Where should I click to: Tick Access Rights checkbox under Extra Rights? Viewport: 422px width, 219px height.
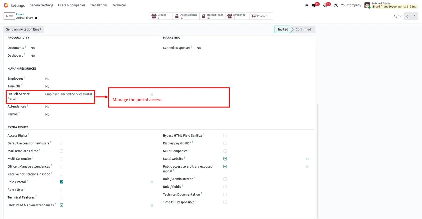pos(62,135)
